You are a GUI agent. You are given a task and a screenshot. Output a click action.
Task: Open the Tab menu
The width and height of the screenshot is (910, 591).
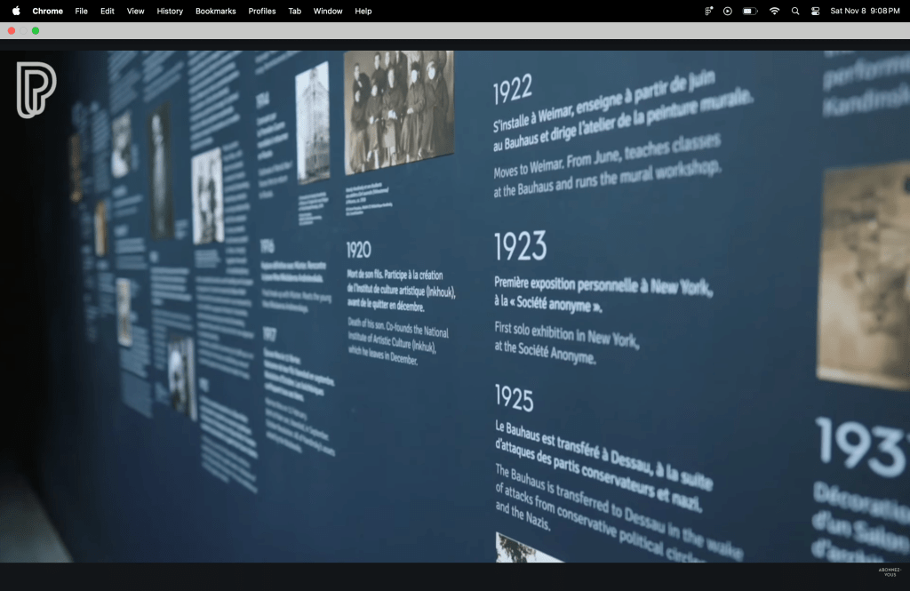(x=294, y=11)
